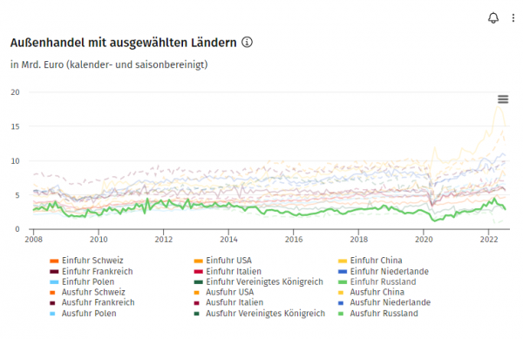The height and width of the screenshot is (339, 523).
Task: Toggle Einfuhr China legend entry
Action: pos(370,261)
